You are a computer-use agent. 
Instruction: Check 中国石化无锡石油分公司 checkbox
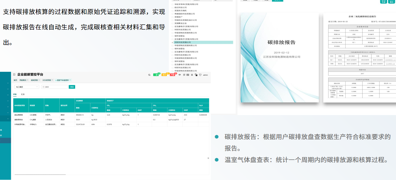[x=172, y=20]
